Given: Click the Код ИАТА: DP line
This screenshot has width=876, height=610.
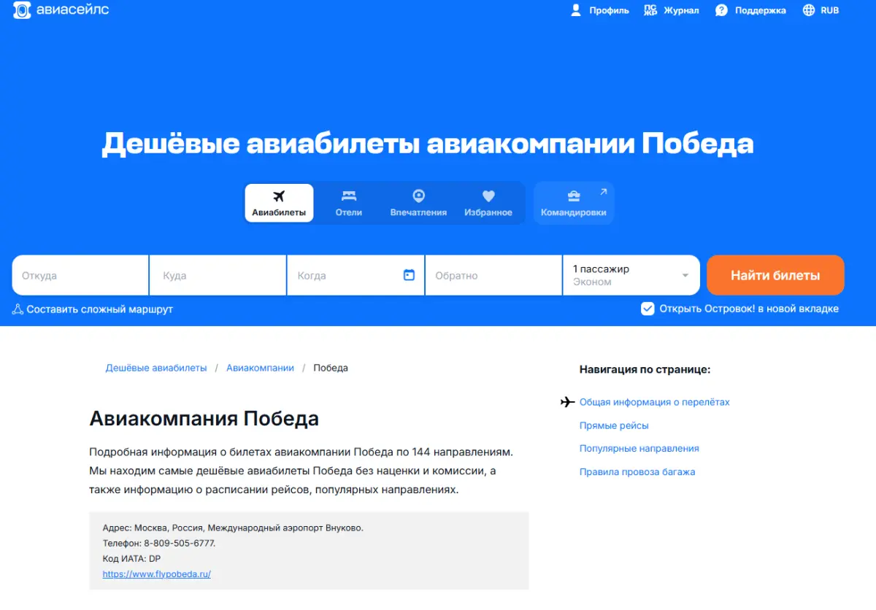Looking at the screenshot, I should tap(131, 559).
